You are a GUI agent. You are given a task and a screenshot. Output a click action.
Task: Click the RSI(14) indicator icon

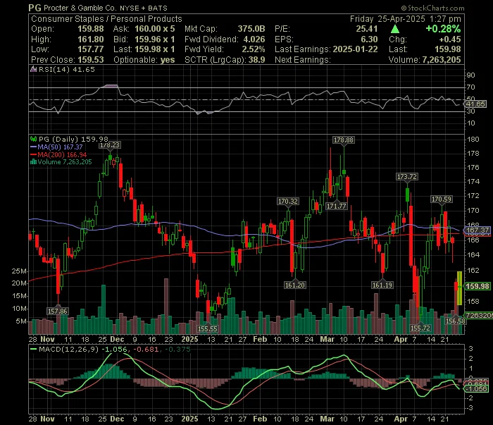point(33,69)
